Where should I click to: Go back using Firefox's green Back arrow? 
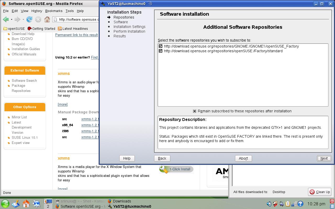pos(6,19)
